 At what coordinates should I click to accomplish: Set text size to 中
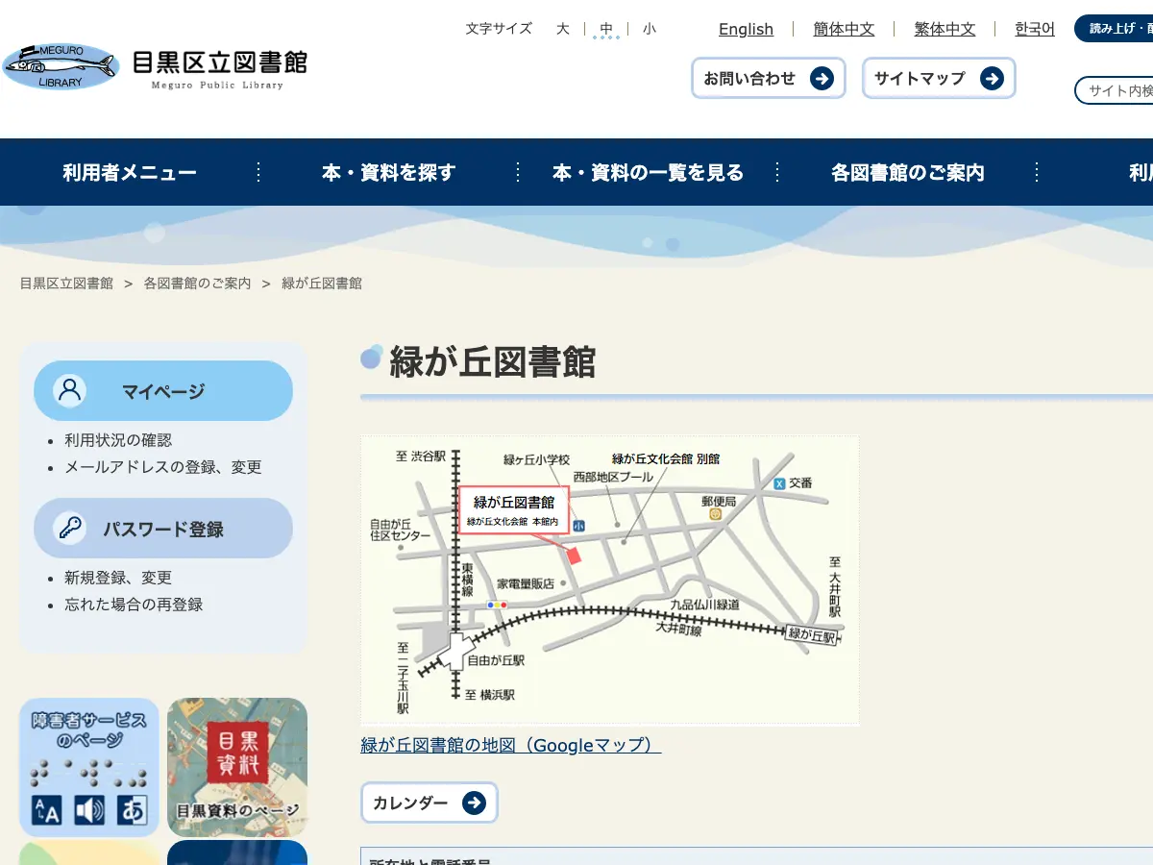606,29
